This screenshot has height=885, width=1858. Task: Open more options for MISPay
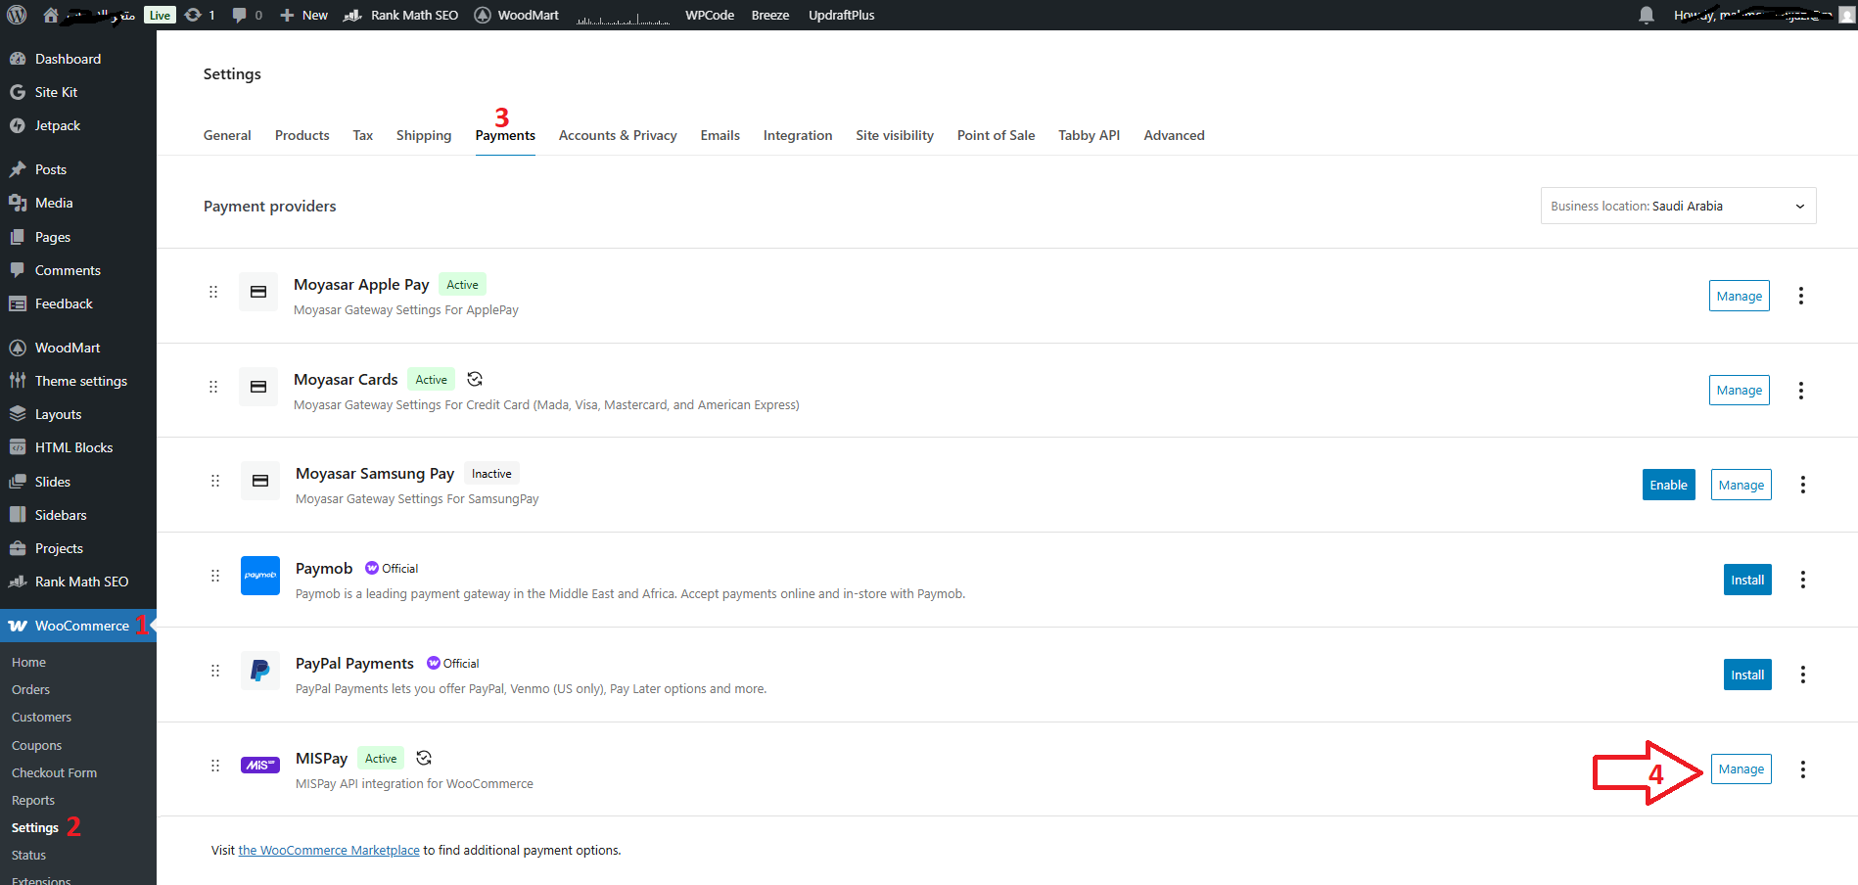click(x=1803, y=769)
